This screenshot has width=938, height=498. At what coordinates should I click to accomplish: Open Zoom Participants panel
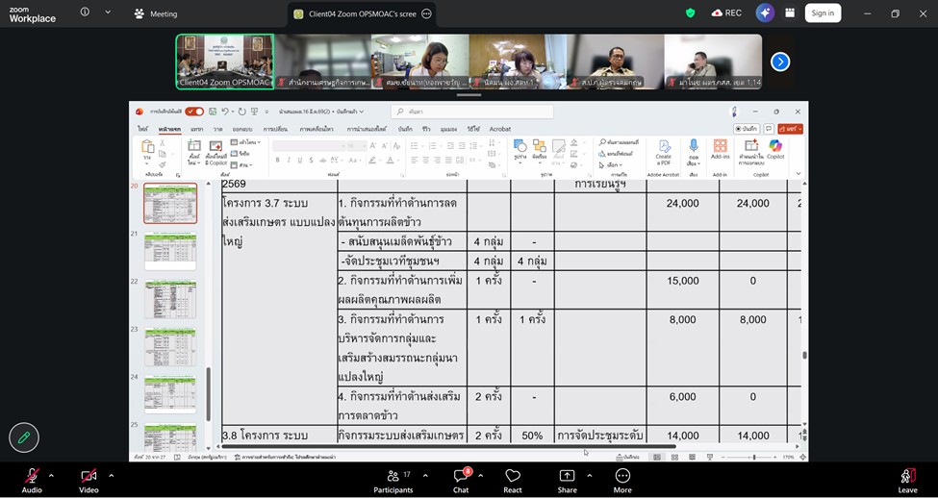tap(393, 480)
